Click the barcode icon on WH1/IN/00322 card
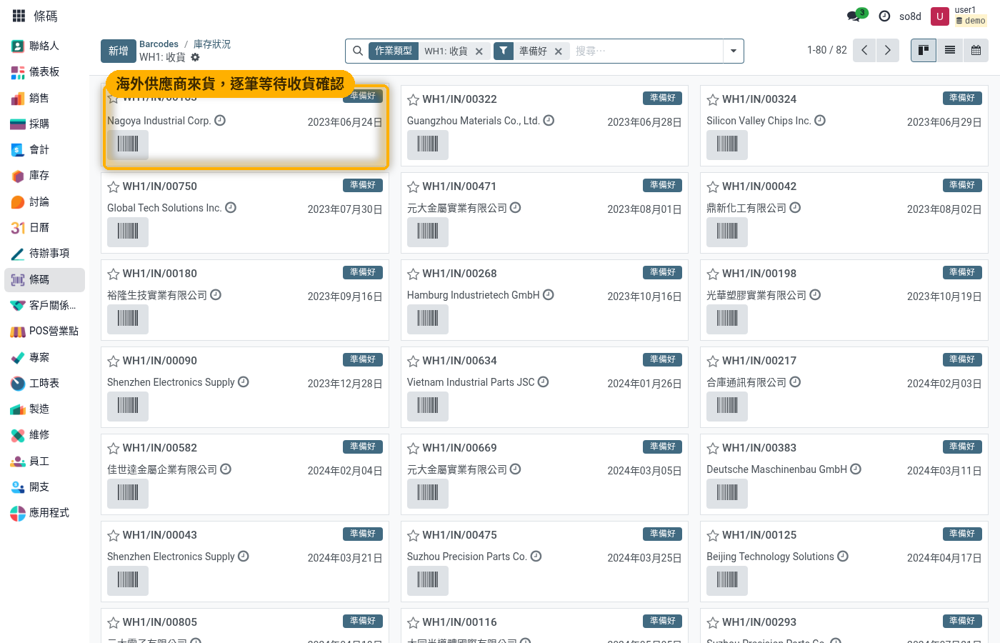 tap(428, 145)
